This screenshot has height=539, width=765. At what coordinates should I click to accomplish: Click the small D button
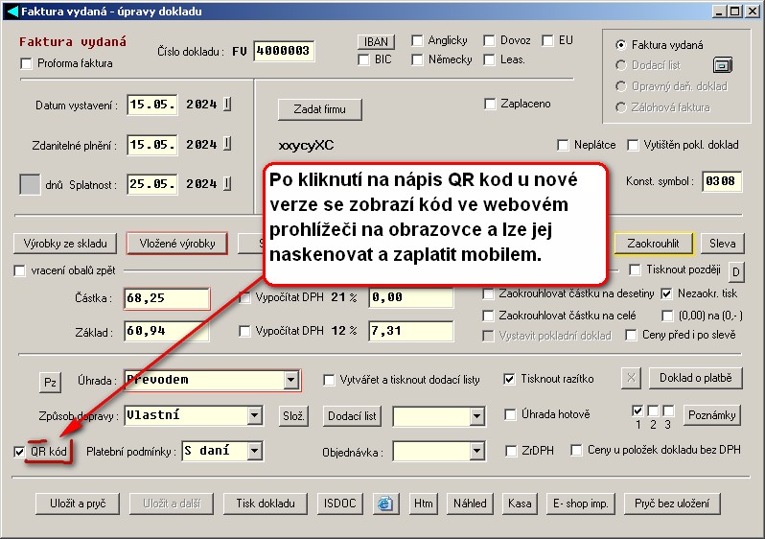[x=737, y=271]
